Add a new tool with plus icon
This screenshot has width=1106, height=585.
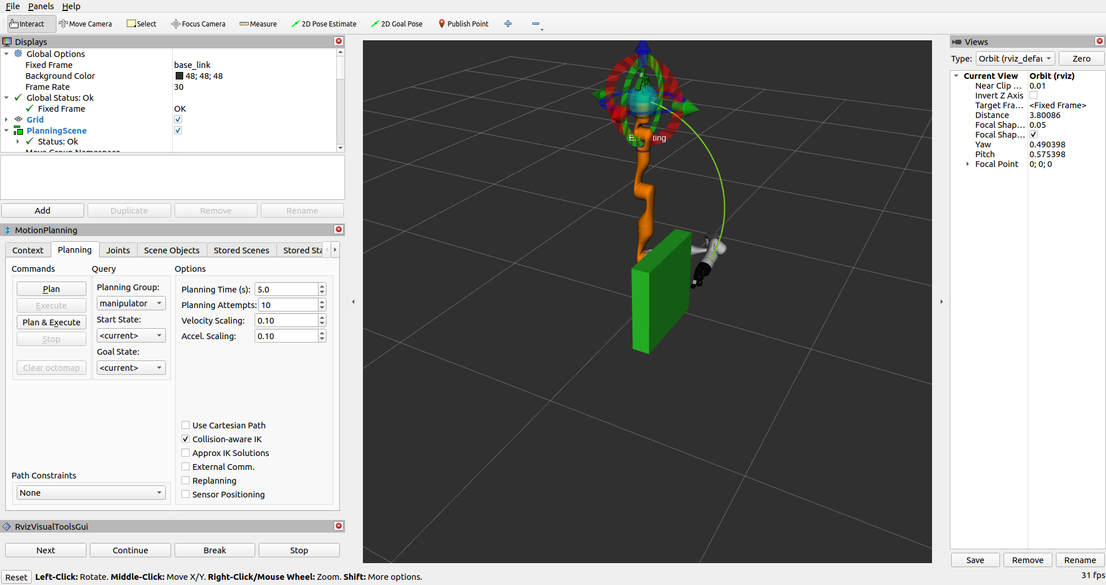(508, 24)
